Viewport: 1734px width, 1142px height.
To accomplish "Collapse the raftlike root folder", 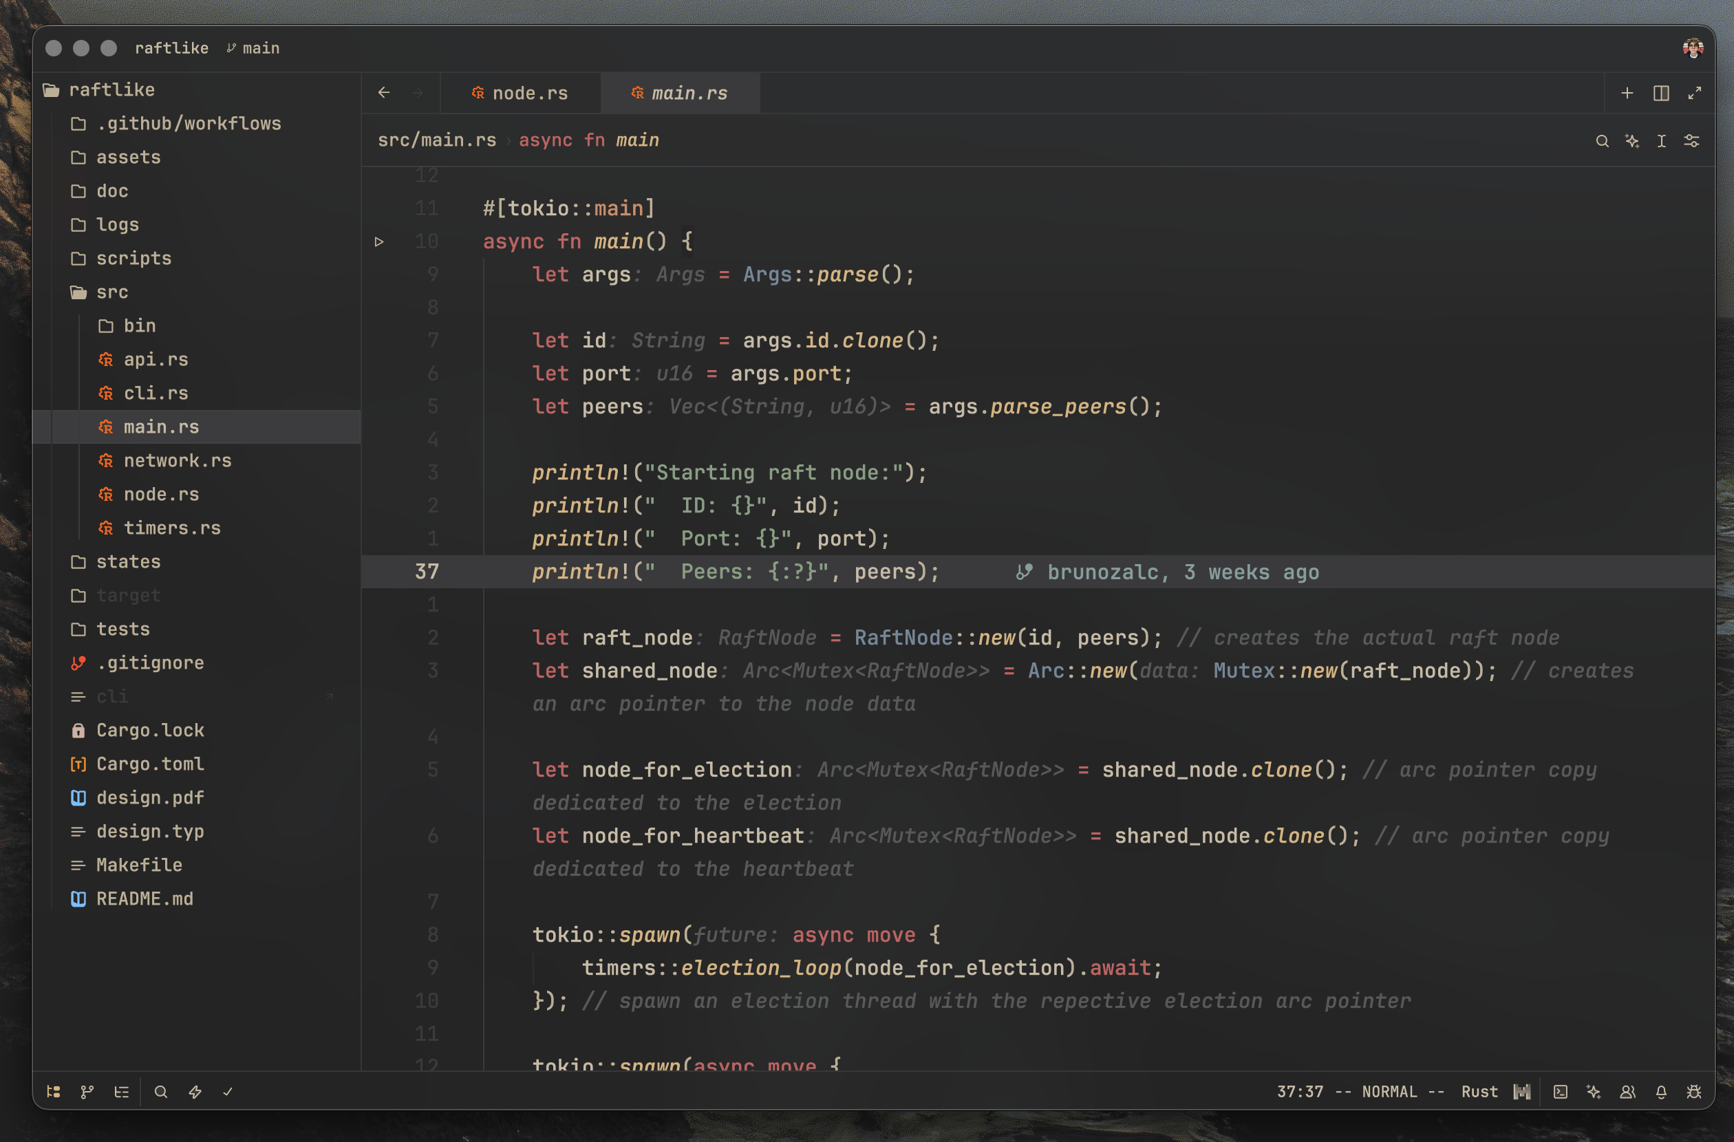I will point(197,89).
